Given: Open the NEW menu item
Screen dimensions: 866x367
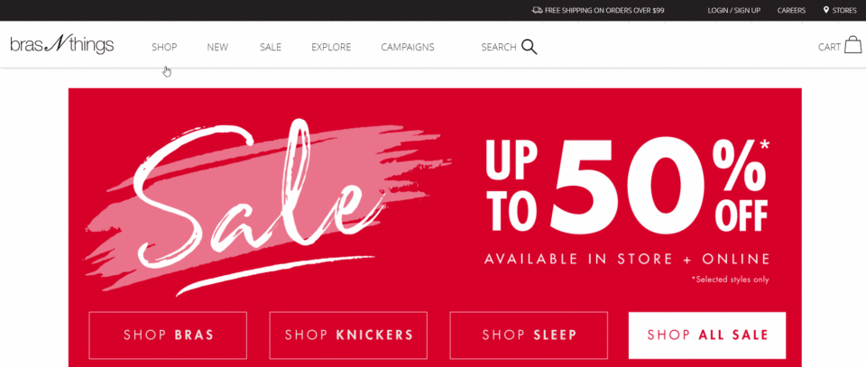Looking at the screenshot, I should pos(217,48).
